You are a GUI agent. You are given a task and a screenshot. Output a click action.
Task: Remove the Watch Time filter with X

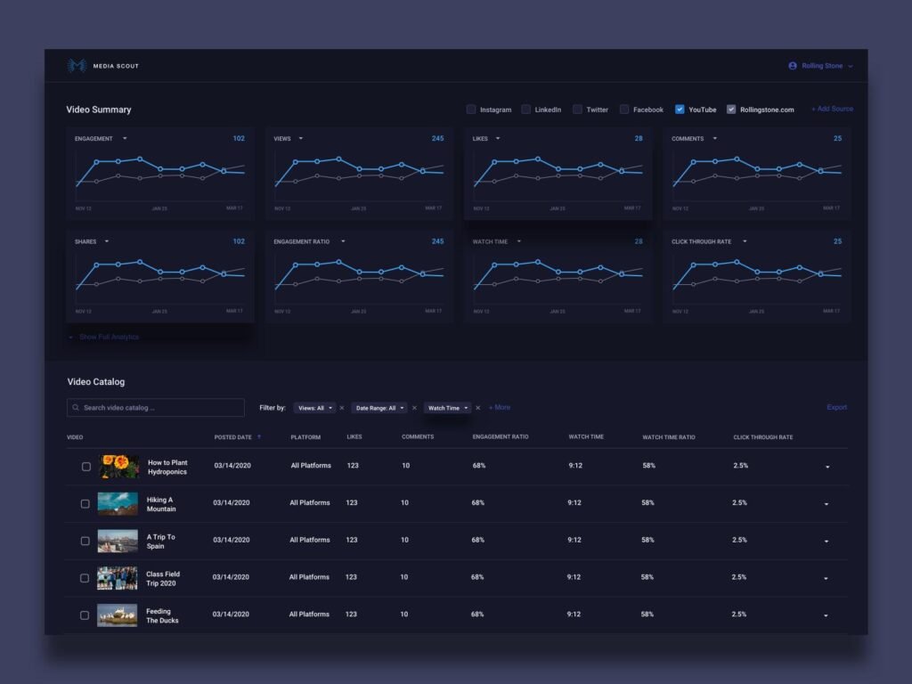(477, 408)
